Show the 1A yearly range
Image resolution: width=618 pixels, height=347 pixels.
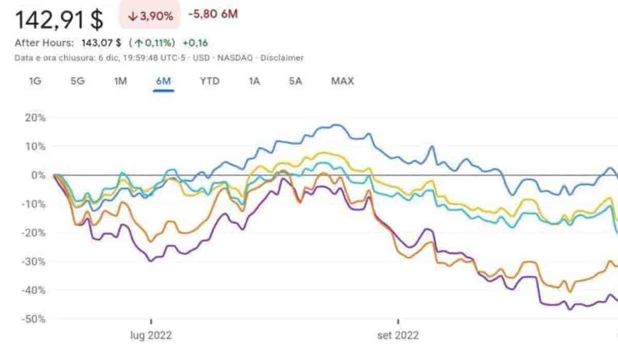click(254, 81)
